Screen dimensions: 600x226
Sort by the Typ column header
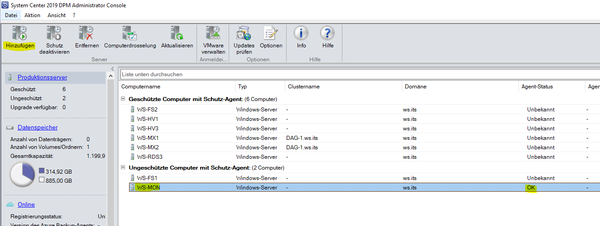point(243,87)
